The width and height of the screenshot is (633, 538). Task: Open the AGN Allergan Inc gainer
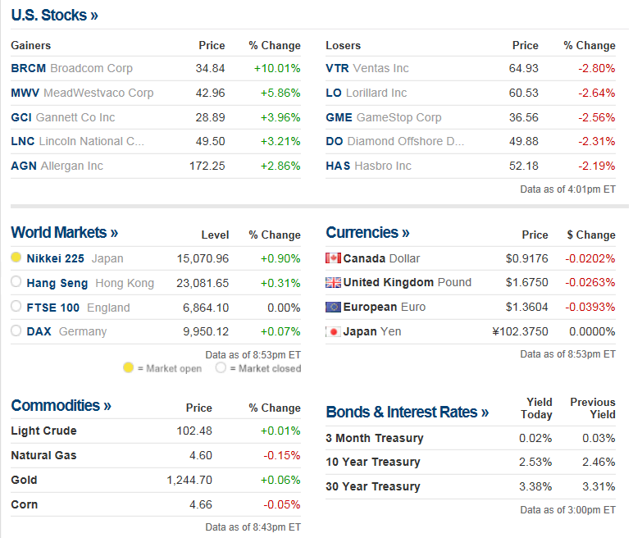[57, 166]
